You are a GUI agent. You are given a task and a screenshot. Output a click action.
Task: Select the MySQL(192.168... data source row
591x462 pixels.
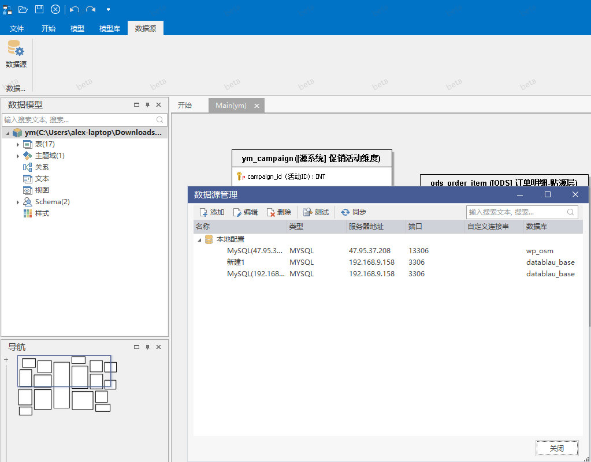[388, 274]
